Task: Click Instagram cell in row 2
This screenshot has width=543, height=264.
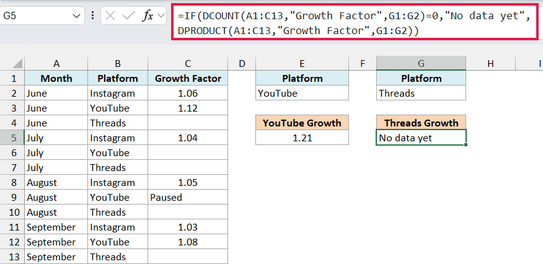Action: [118, 94]
